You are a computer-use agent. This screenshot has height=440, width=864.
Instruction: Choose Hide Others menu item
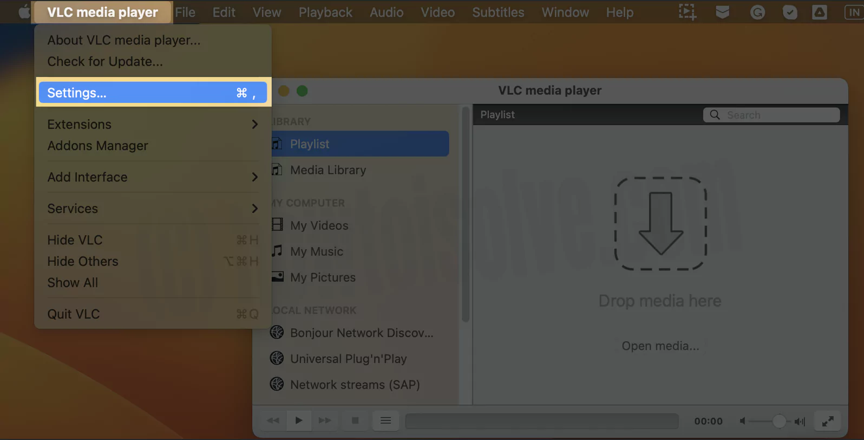tap(153, 261)
